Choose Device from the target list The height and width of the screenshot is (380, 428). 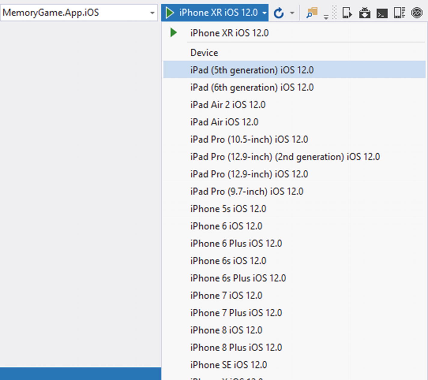pyautogui.click(x=294, y=52)
